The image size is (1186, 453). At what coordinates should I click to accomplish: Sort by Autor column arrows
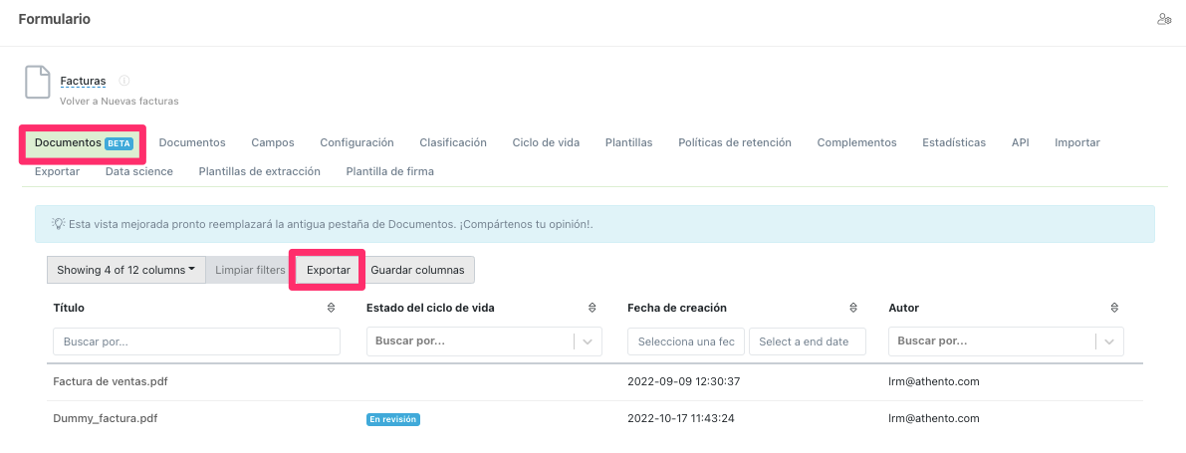1114,308
